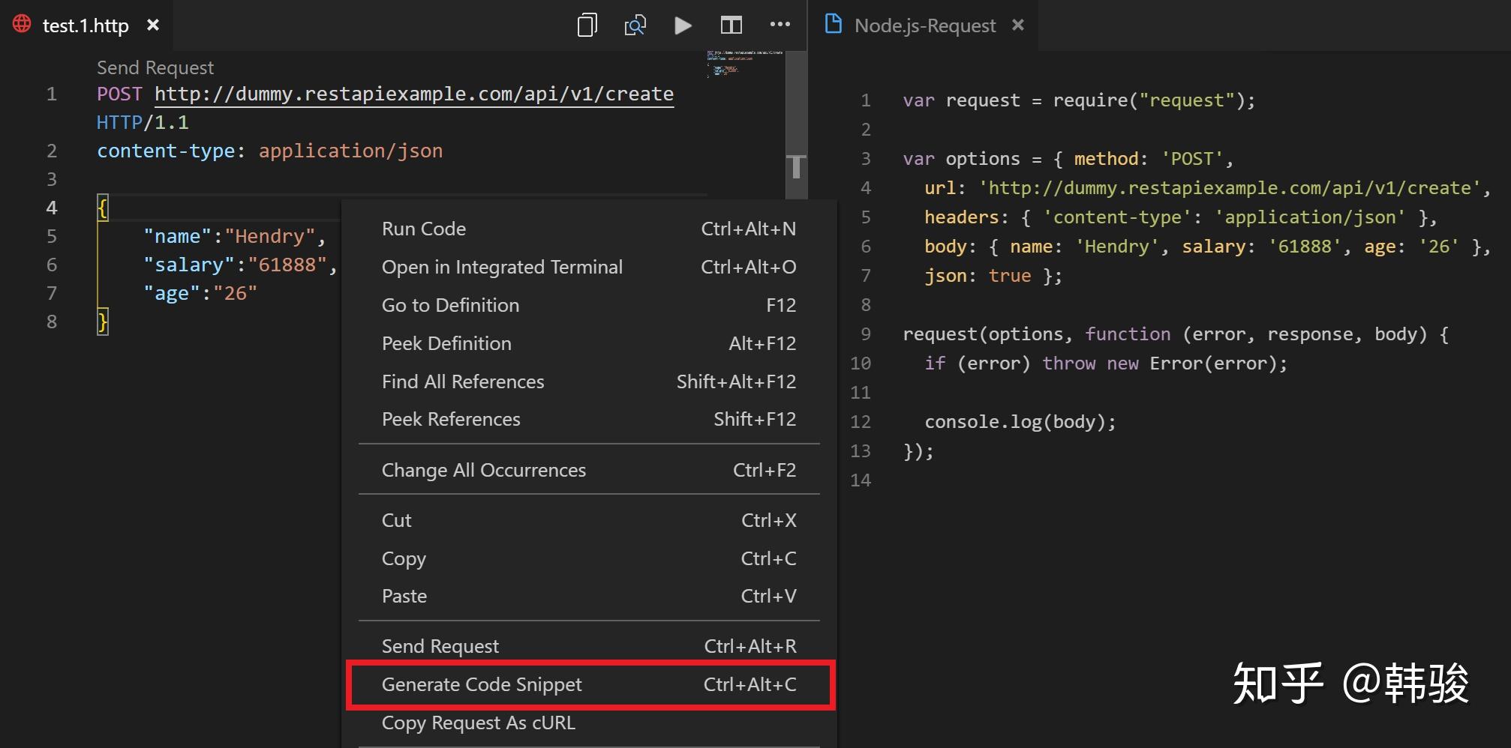Open More Actions with the ellipsis icon
The image size is (1511, 748).
coord(780,25)
